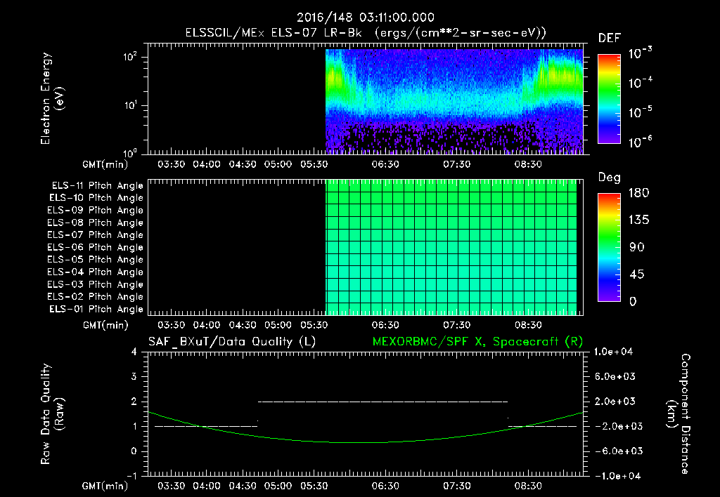Click 08:30 time tick under the data quality panel
The width and height of the screenshot is (720, 497).
528,486
